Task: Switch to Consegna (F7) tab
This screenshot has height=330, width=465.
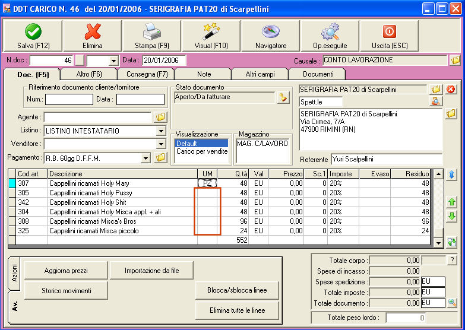Action: coord(147,74)
